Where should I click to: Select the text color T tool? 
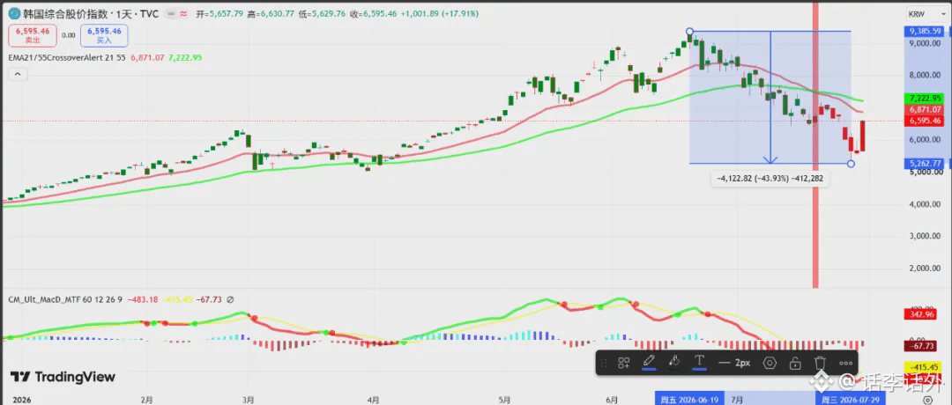(699, 363)
